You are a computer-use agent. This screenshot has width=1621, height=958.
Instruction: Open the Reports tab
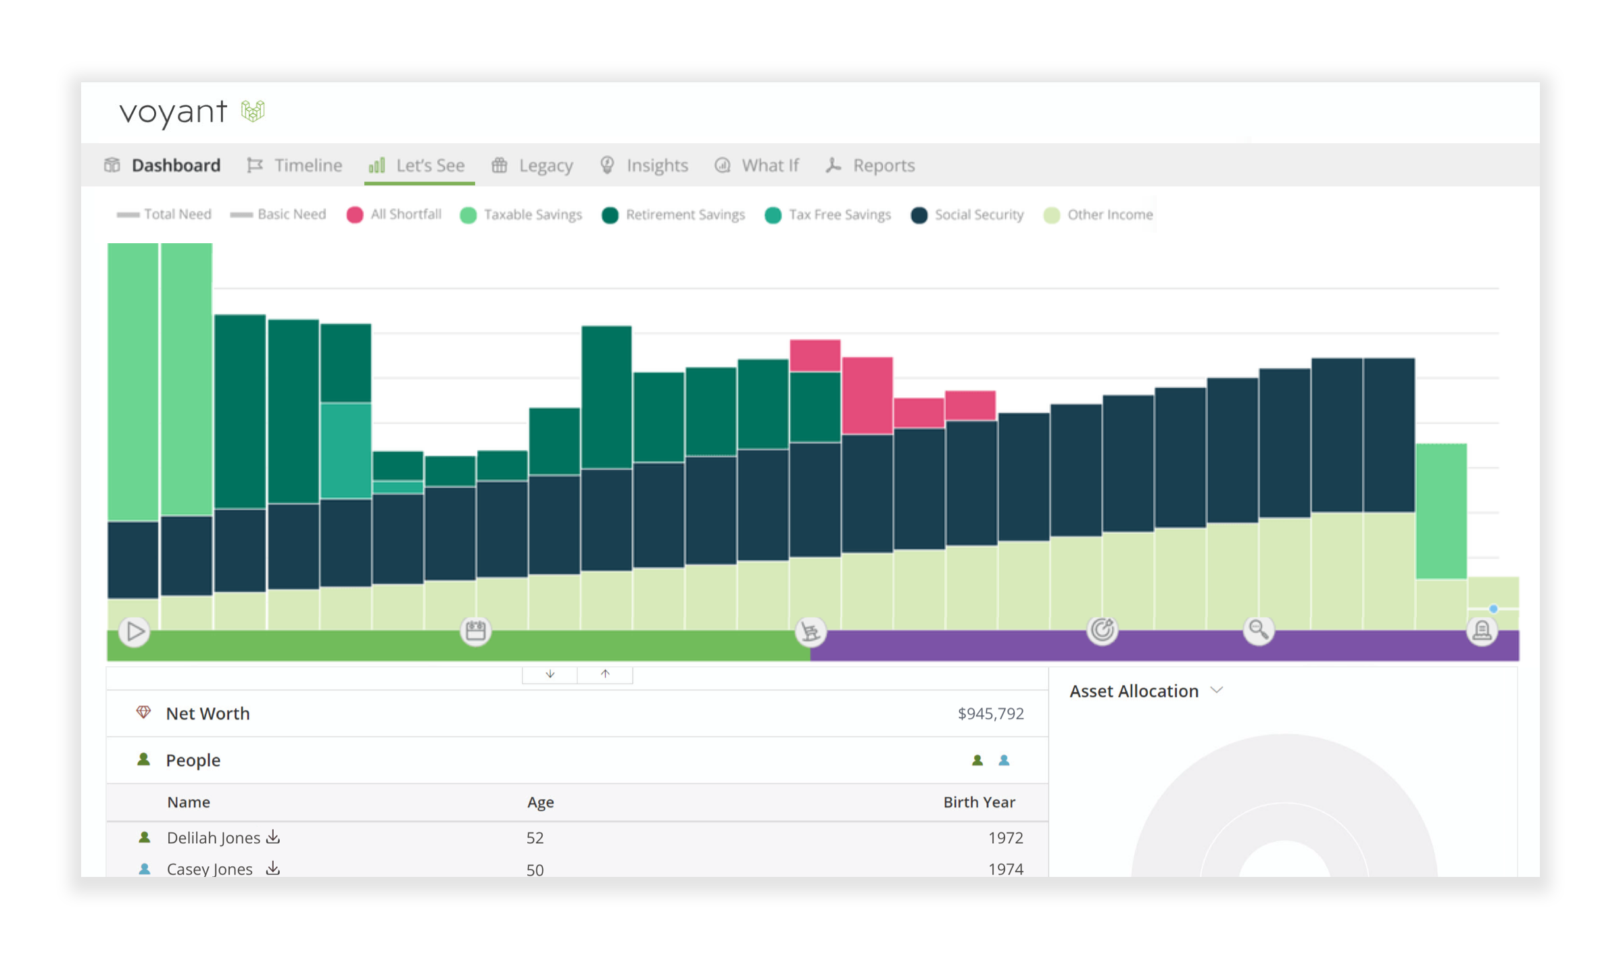871,165
